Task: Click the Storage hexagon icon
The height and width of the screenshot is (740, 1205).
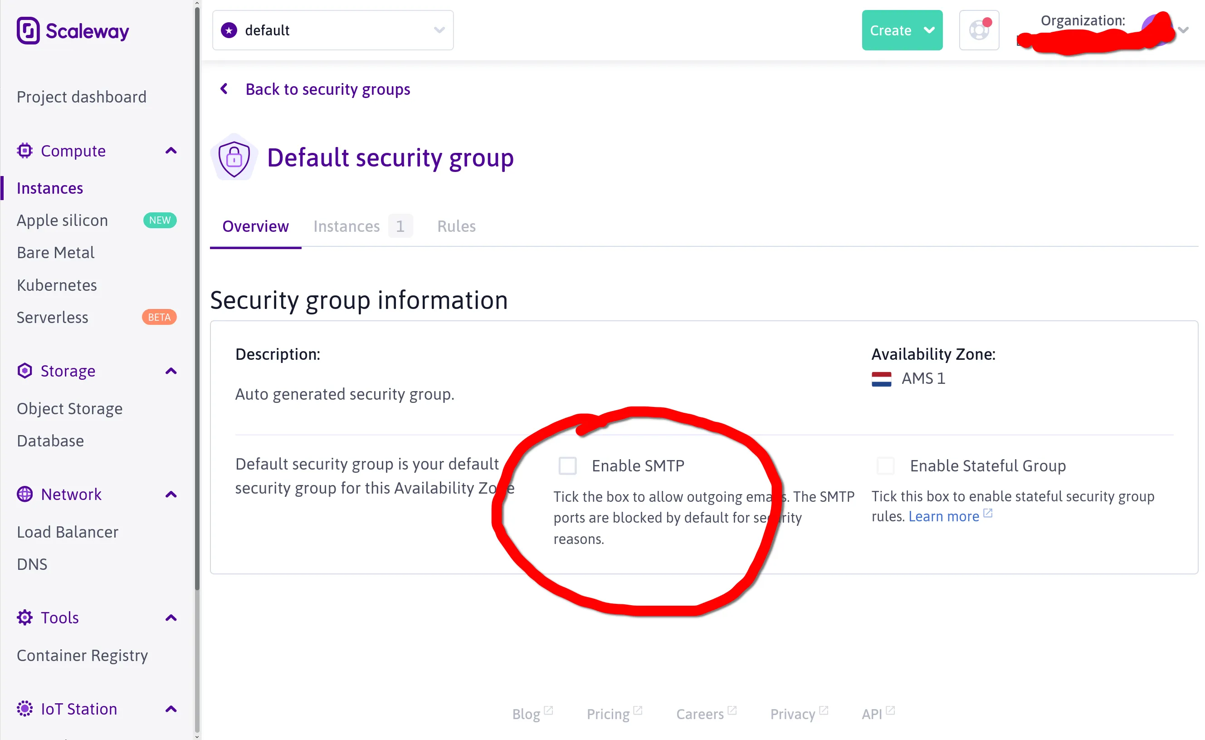Action: (24, 371)
